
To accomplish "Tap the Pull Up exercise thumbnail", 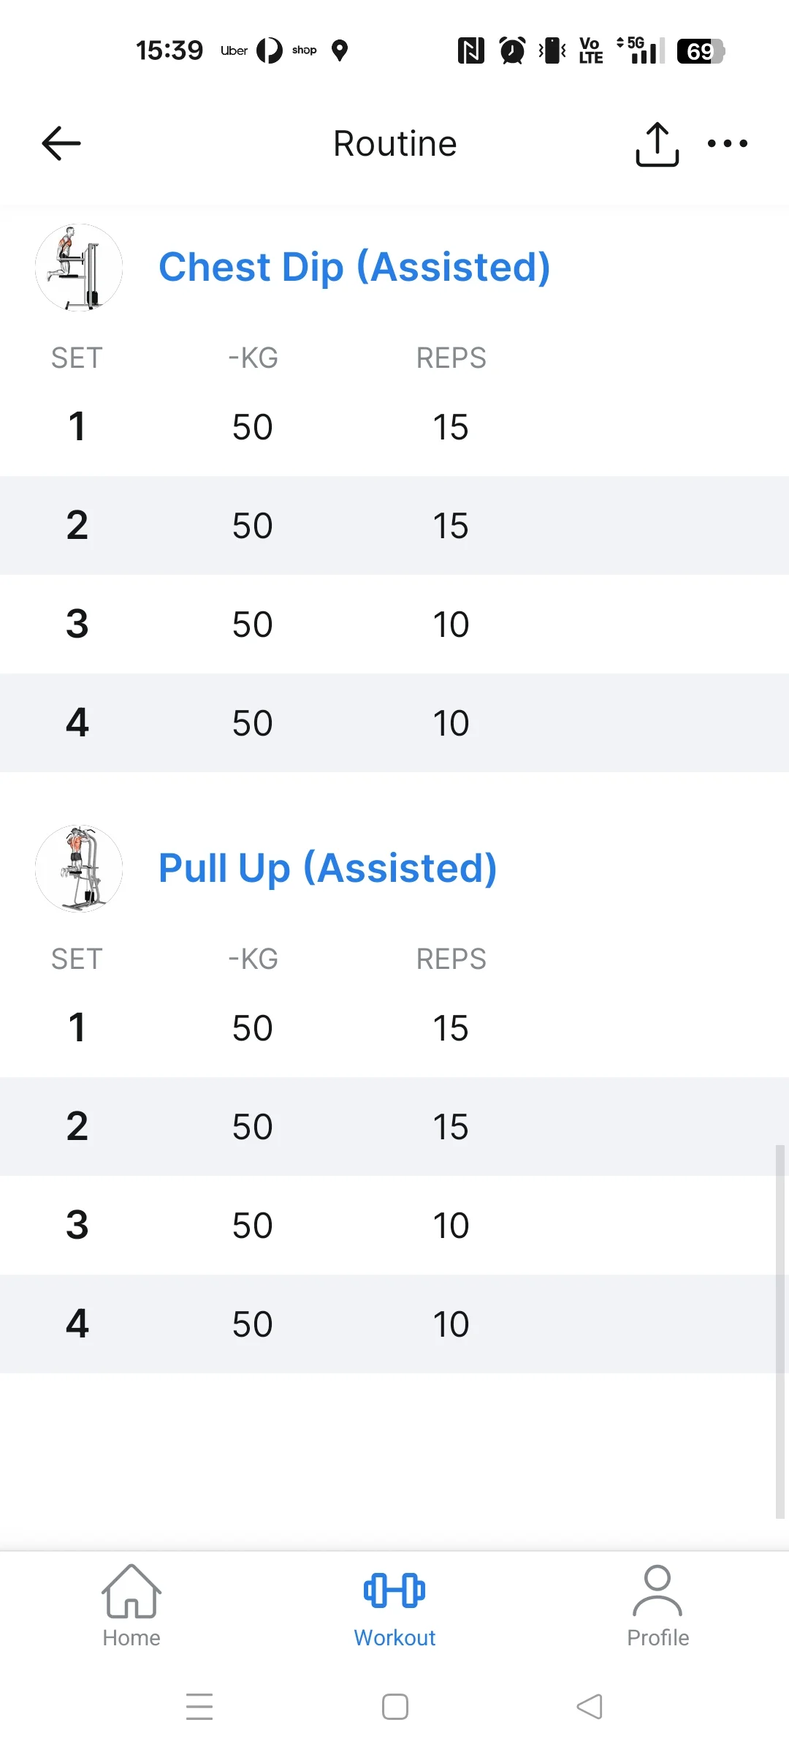I will pos(79,869).
